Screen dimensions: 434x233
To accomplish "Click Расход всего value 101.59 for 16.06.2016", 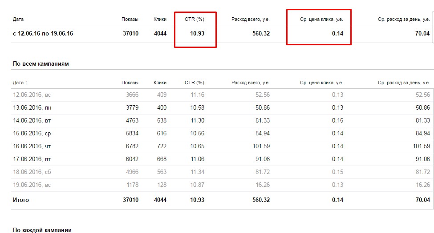I will (x=261, y=146).
